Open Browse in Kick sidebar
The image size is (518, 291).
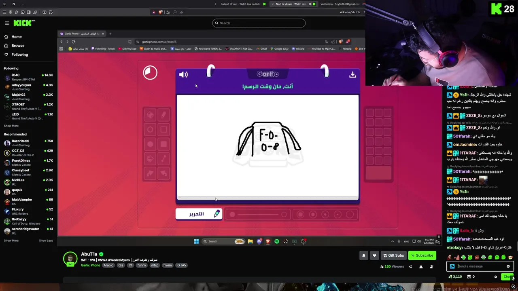pyautogui.click(x=18, y=46)
